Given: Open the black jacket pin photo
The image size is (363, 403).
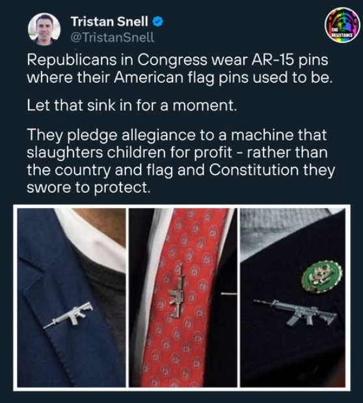Looking at the screenshot, I should click(293, 297).
